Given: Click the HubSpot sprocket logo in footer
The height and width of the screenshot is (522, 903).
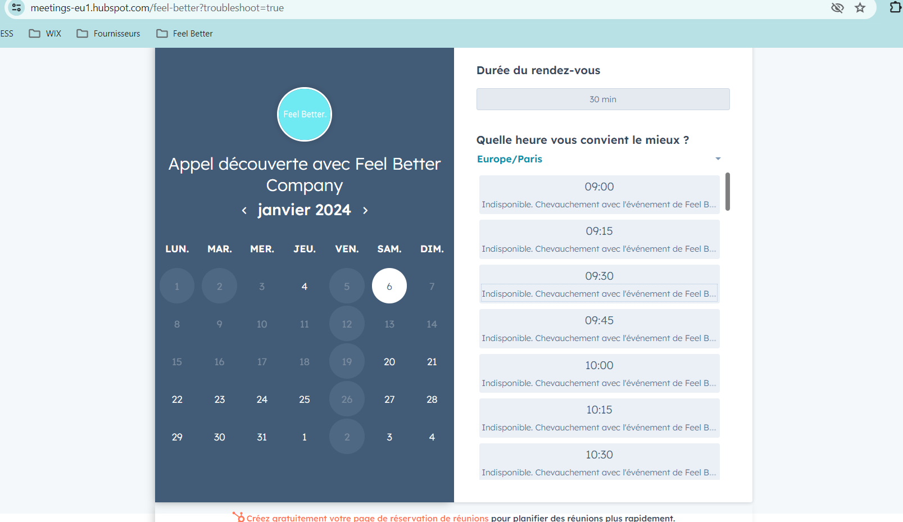Looking at the screenshot, I should 239,517.
